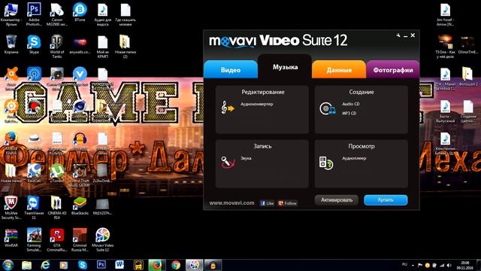Select the BlueStacks desktop shortcut
This screenshot has width=481, height=271.
(80, 206)
